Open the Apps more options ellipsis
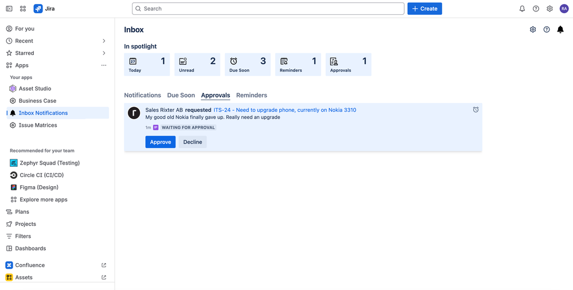Image resolution: width=573 pixels, height=290 pixels. 104,65
